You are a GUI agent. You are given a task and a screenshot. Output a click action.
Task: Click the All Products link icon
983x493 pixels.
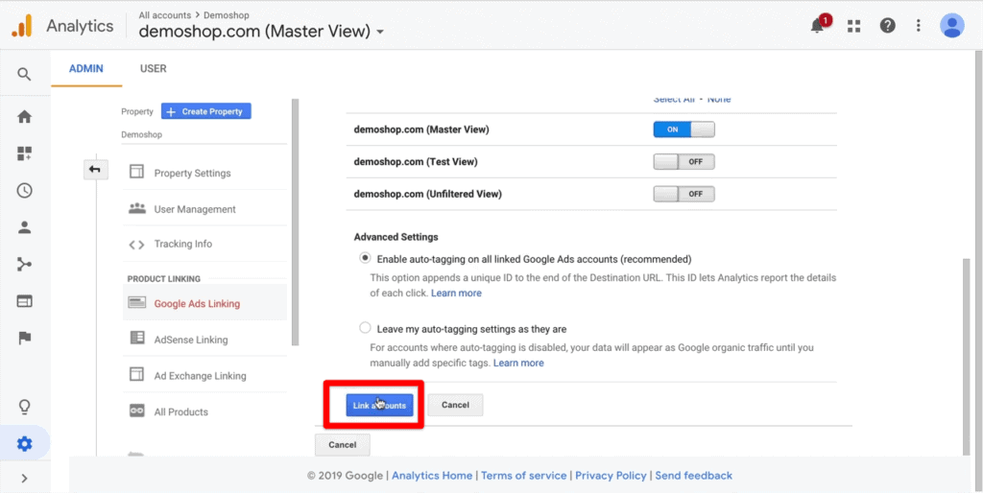(136, 411)
